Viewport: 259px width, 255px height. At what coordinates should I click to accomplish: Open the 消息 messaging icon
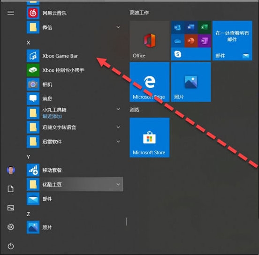click(33, 99)
